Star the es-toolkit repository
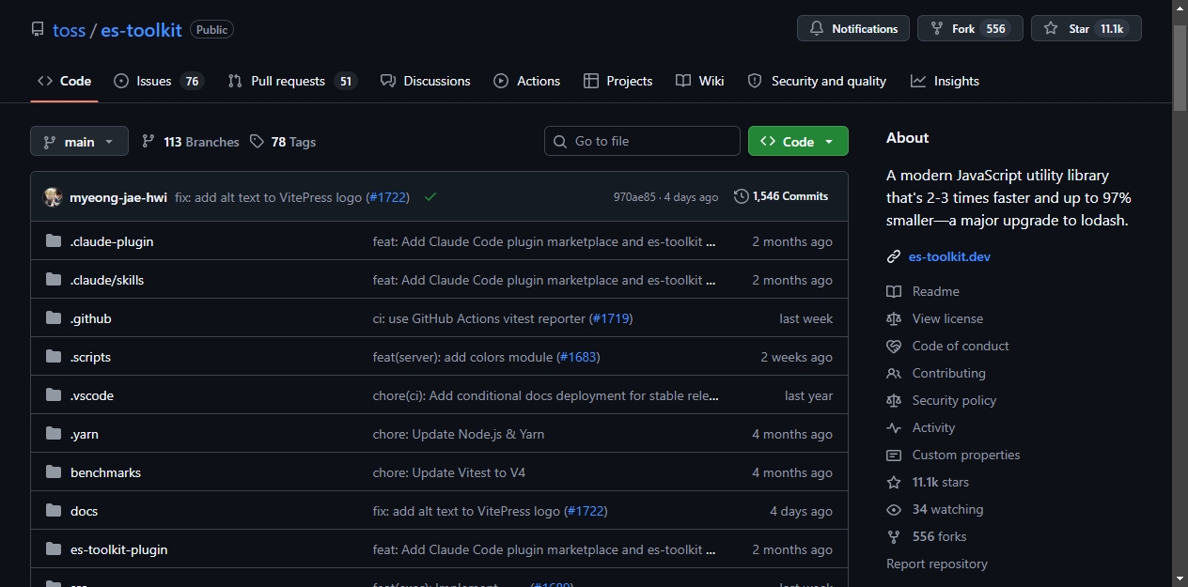 [x=1086, y=28]
